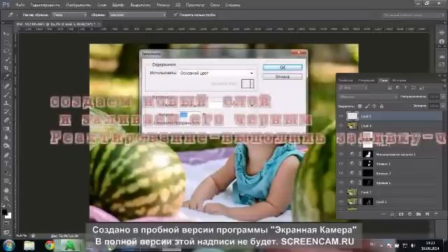Hide the Микширование каналов 1 layer
Image resolution: width=448 pixels, height=252 pixels.
coord(341,154)
